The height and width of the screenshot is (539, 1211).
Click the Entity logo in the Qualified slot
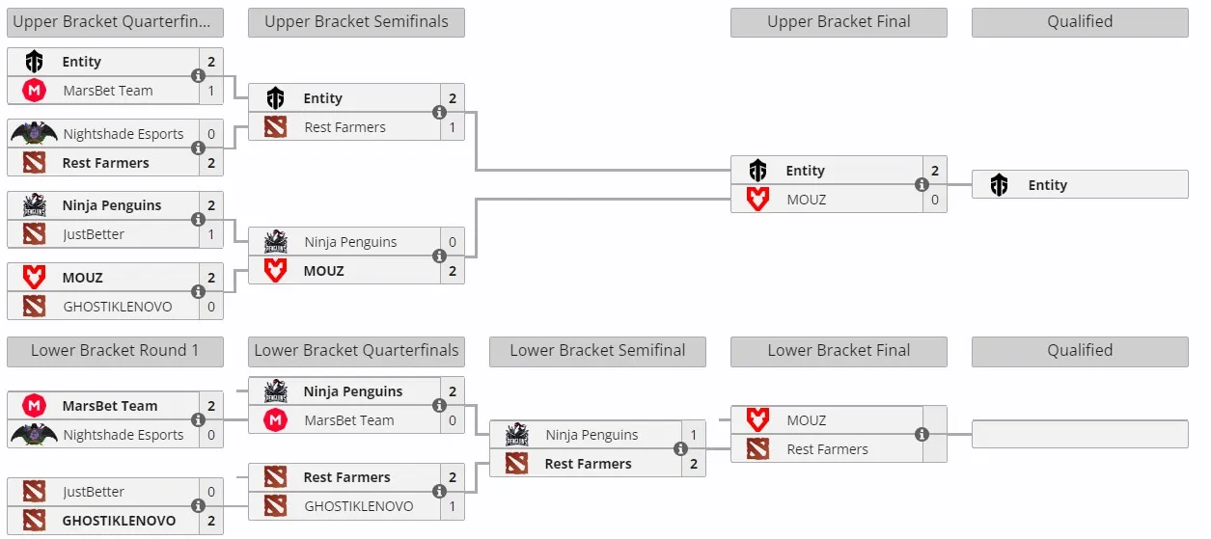tap(1000, 185)
